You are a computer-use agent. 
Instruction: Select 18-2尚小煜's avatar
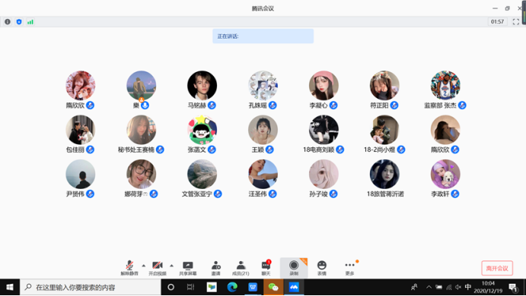(x=384, y=130)
